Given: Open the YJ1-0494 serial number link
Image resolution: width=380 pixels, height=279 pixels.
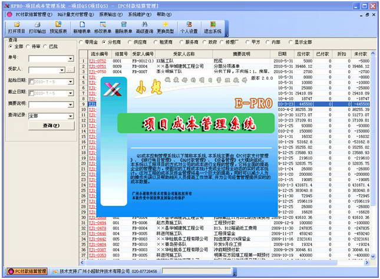Looking at the screenshot, I should pos(97,223).
